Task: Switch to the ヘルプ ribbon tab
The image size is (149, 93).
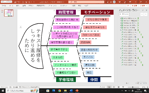Action: [x=86, y=6]
